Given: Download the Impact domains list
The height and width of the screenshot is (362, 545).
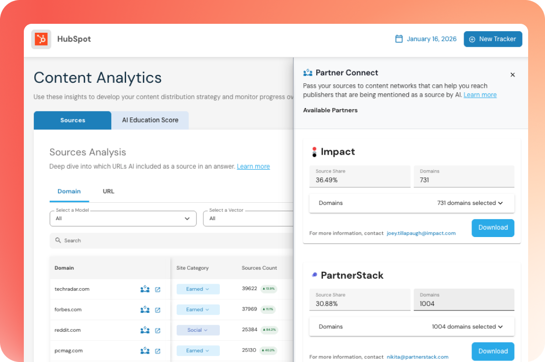Looking at the screenshot, I should (493, 228).
